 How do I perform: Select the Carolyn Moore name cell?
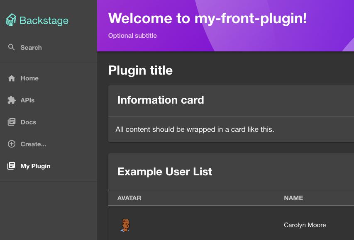305,225
